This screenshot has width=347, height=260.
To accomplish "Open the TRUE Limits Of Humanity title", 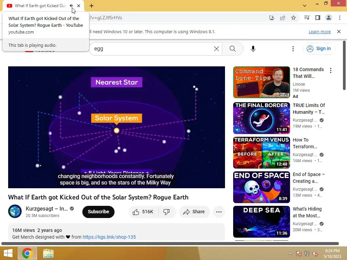I will coord(309,109).
